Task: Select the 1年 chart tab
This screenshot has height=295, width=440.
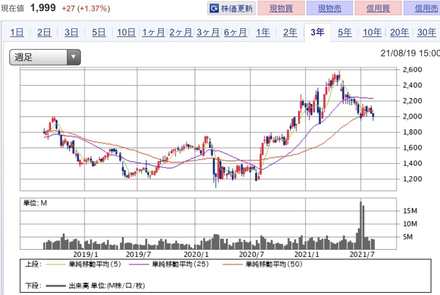Action: pyautogui.click(x=263, y=32)
